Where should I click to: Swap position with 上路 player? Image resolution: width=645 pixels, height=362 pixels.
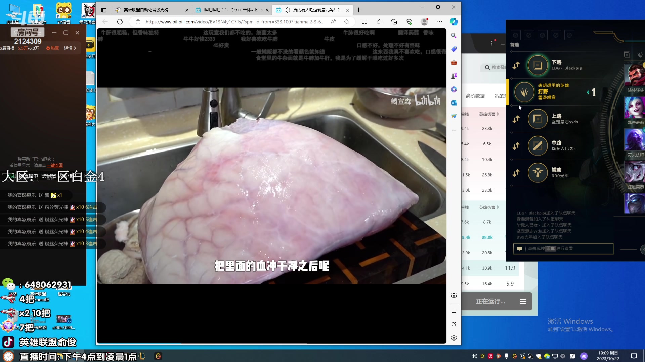point(516,119)
